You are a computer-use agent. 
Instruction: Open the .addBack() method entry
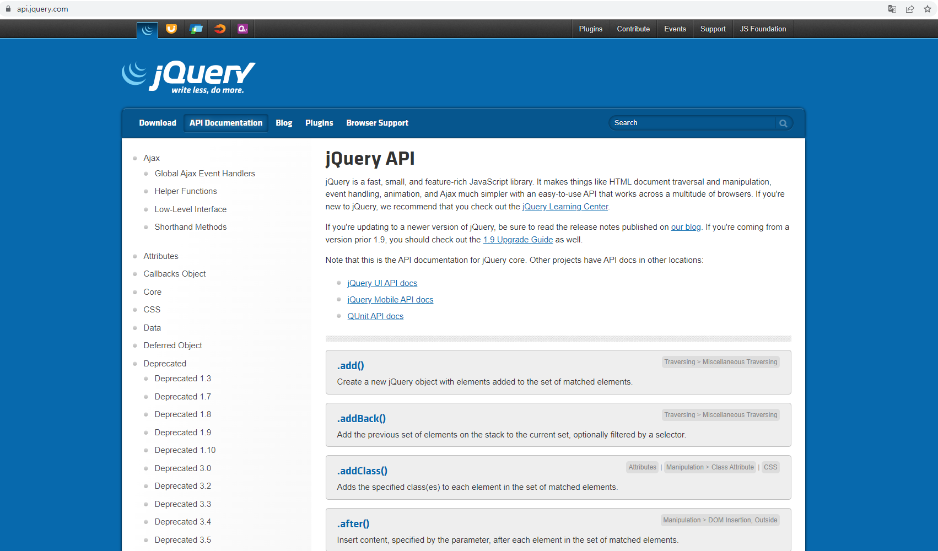tap(362, 419)
